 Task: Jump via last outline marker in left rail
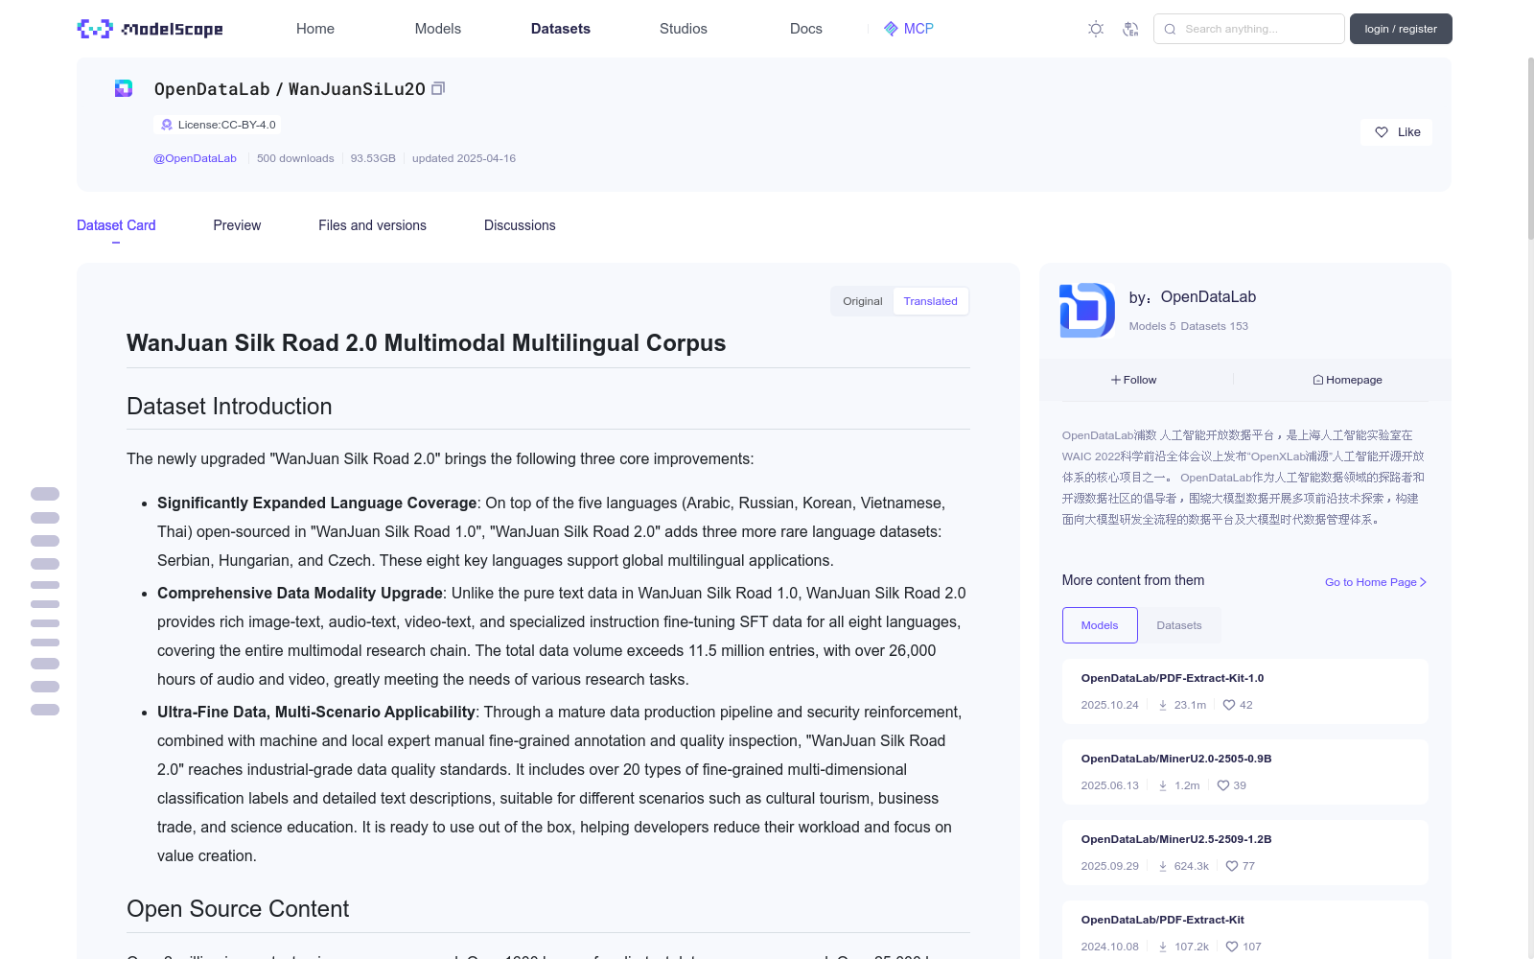tap(45, 710)
